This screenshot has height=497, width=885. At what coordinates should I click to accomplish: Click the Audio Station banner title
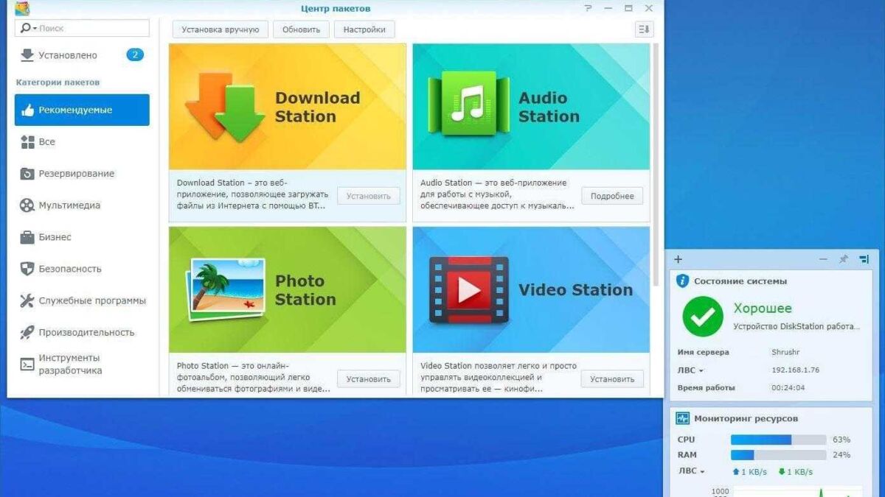coord(549,107)
